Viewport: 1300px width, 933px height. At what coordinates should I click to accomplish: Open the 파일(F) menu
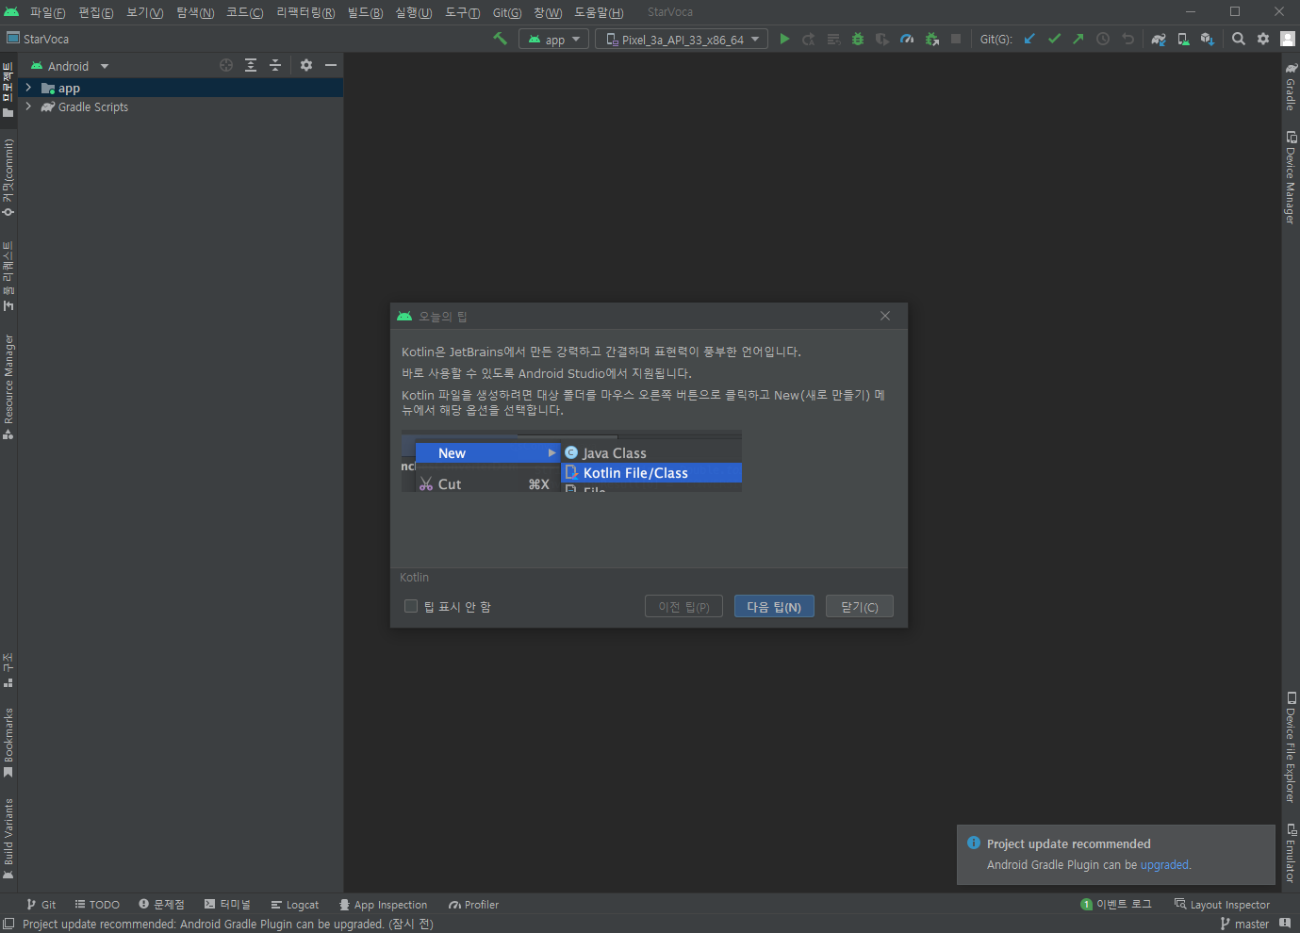pyautogui.click(x=47, y=12)
